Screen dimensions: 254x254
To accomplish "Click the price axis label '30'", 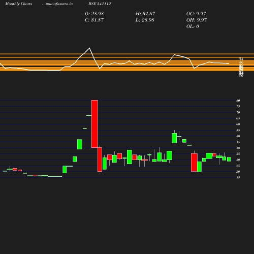I will (x=238, y=160).
